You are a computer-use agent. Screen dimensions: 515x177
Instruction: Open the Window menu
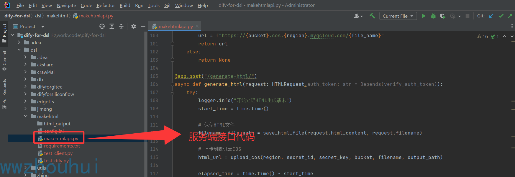[x=184, y=5]
